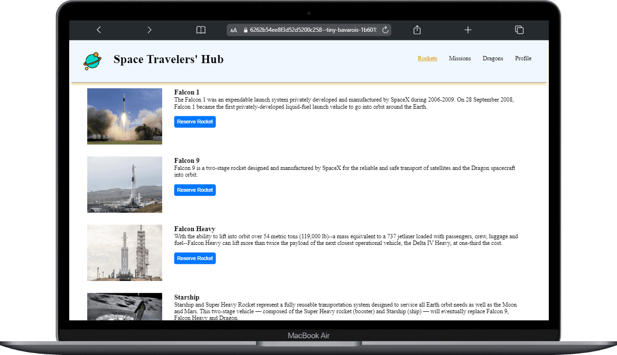Click the Falcon 9 heading
The image size is (617, 355).
click(187, 160)
